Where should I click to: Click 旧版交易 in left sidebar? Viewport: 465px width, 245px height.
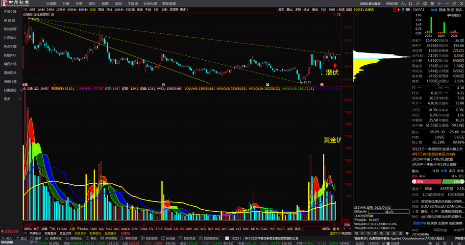point(10,231)
